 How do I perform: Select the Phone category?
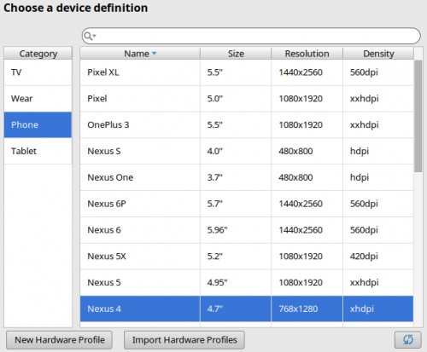(x=38, y=124)
